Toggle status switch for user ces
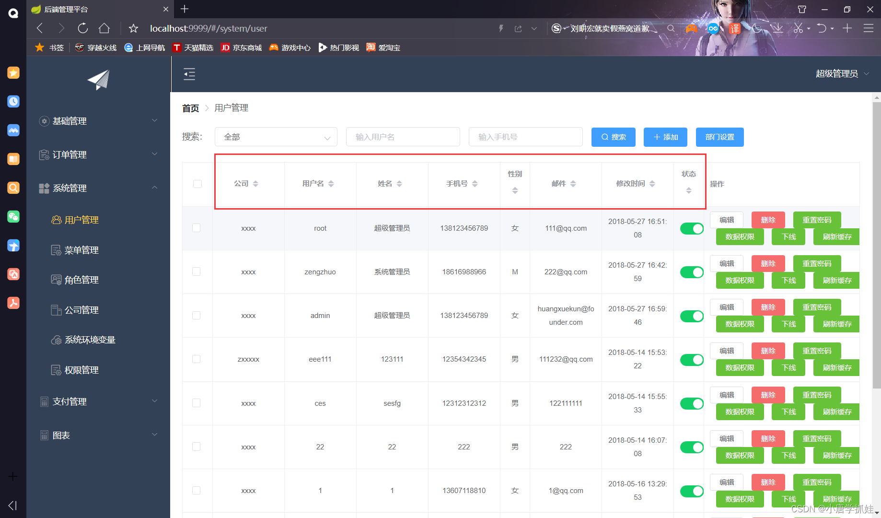The image size is (881, 518). (692, 404)
